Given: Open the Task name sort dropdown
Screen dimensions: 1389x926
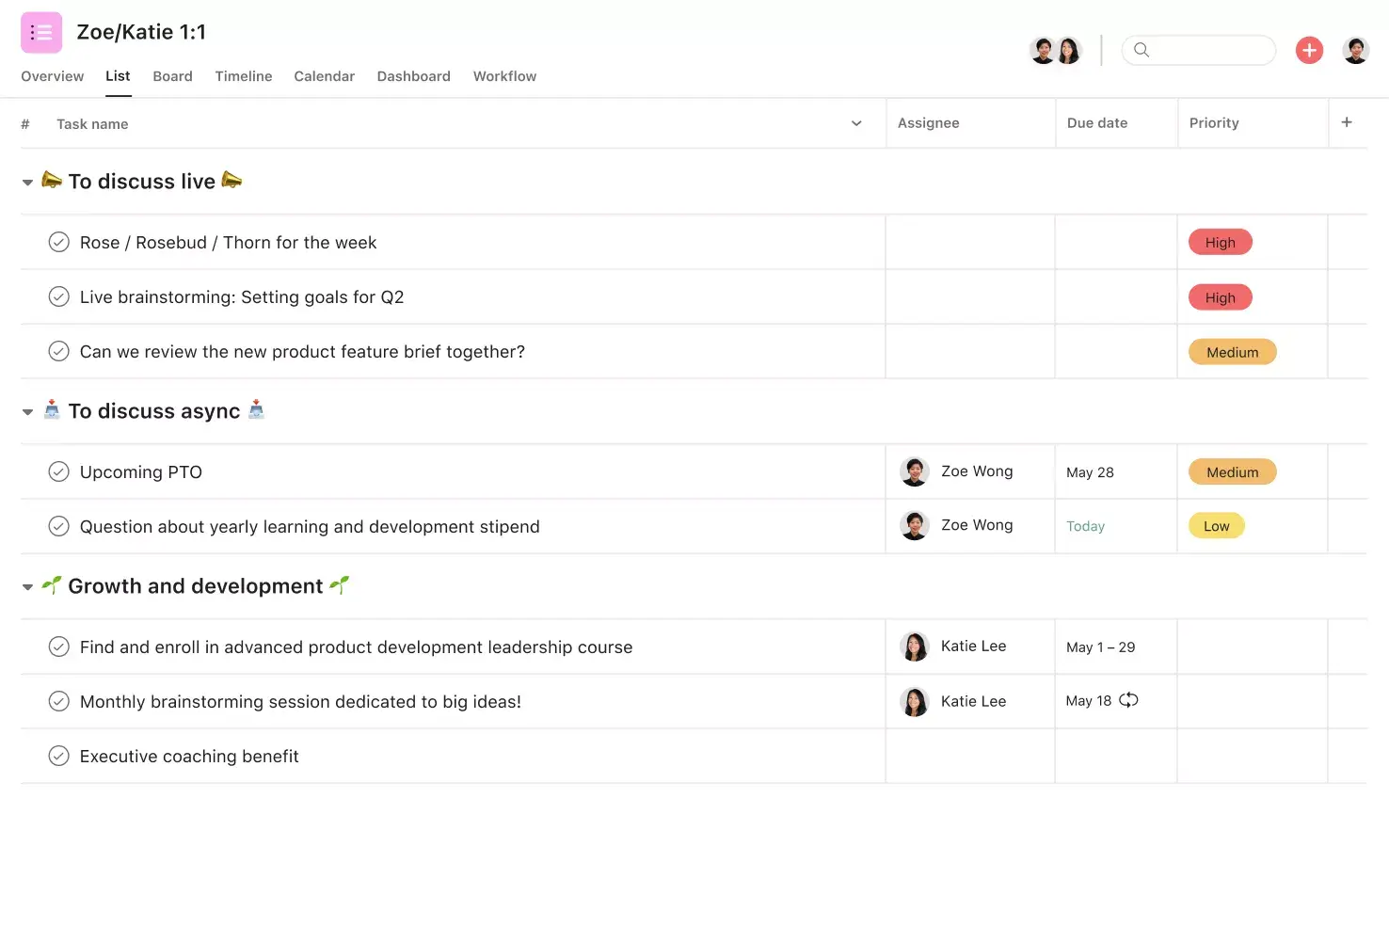Looking at the screenshot, I should [x=855, y=123].
